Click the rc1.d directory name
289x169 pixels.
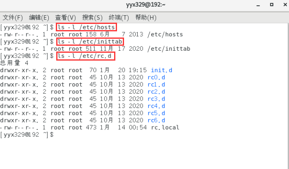tap(156, 84)
